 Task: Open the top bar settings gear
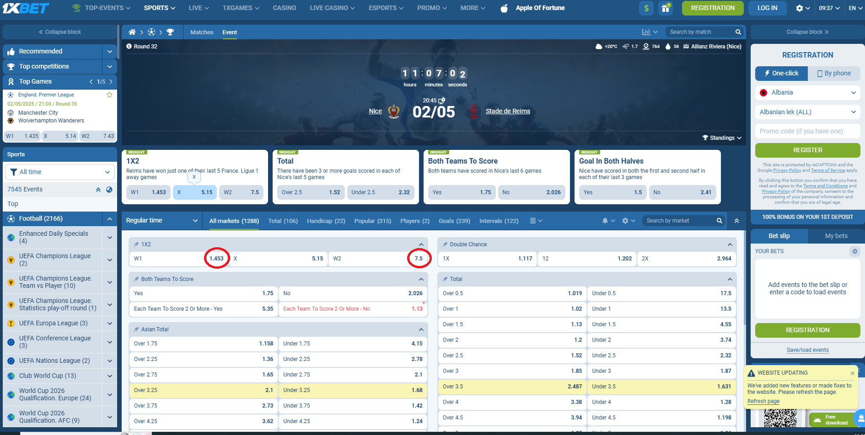800,8
